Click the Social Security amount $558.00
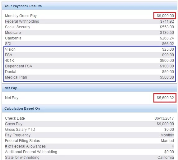This screenshot has height=160, width=178. 167,27
